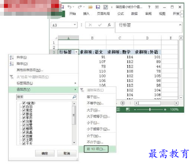Viewport: 192px width, 165px height.
Task: Click the page break preview icon in status bar
Action: [x=128, y=109]
